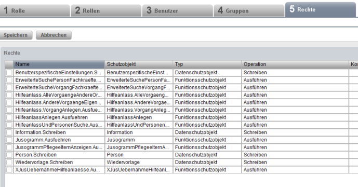
Task: Go to the 3 Benutzer tab
Action: coord(177,10)
